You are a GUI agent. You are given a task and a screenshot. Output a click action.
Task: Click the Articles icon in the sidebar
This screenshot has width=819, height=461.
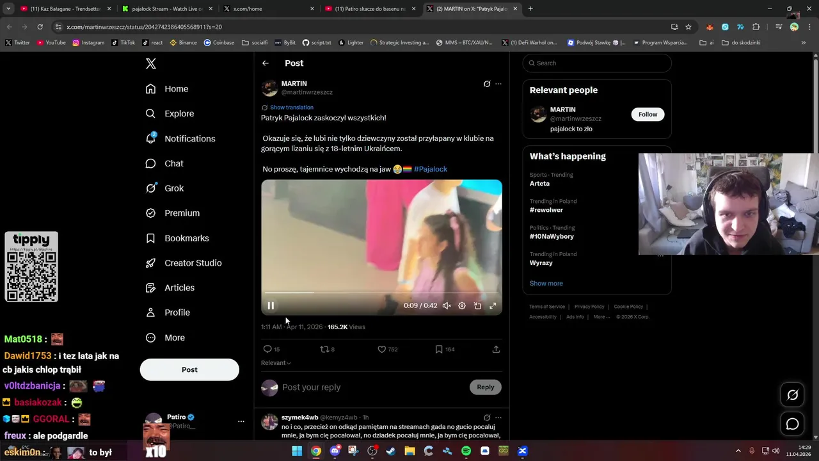pyautogui.click(x=150, y=288)
